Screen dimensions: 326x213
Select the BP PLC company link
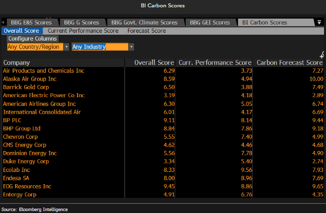coord(13,120)
